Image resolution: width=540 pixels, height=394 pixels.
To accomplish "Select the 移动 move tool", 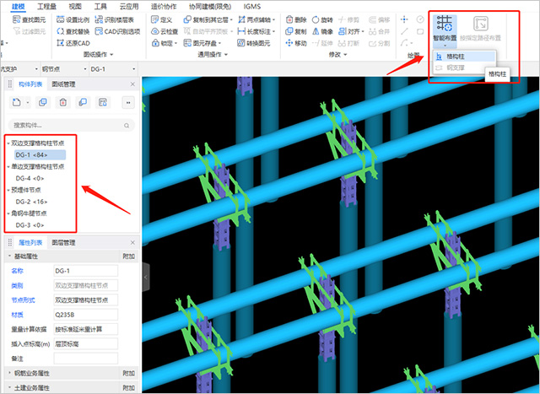I will click(x=296, y=43).
